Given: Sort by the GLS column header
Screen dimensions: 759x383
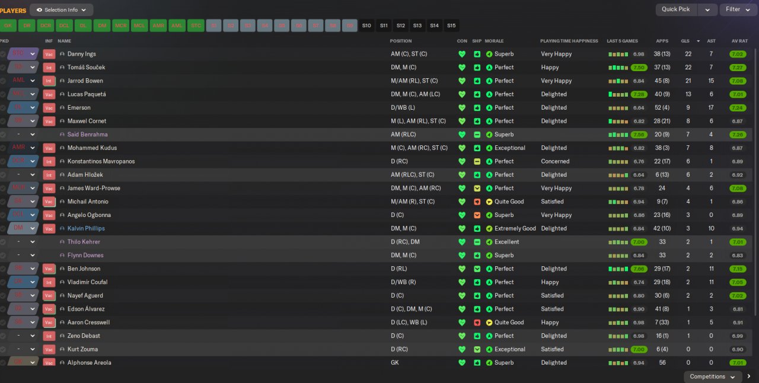Looking at the screenshot, I should pos(685,41).
